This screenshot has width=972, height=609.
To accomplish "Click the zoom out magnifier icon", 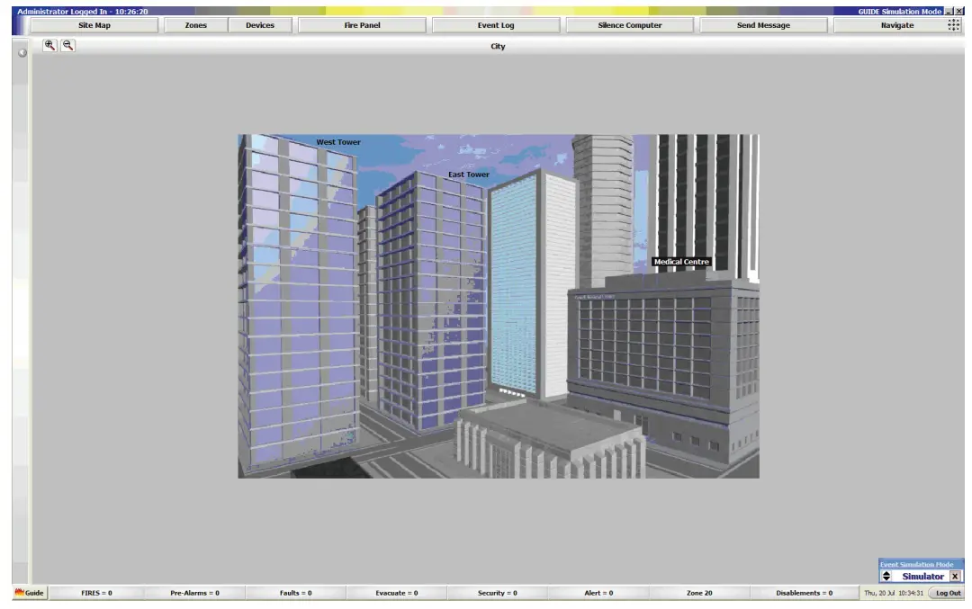I will 68,43.
